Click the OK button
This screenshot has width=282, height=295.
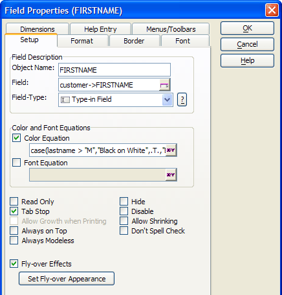(247, 28)
